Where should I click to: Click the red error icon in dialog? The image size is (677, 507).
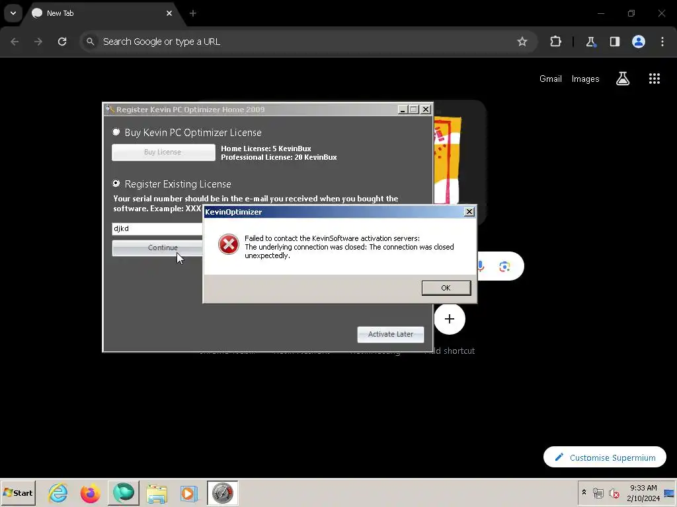coord(228,244)
